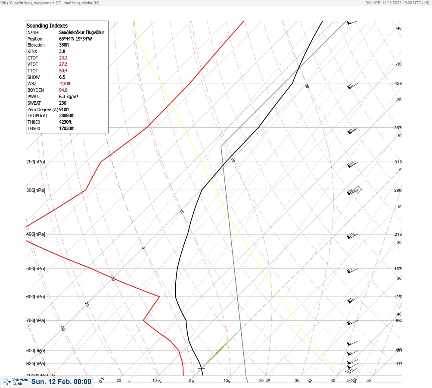Click the TROPO(A) value 28080ft
The image size is (432, 388).
coord(66,116)
